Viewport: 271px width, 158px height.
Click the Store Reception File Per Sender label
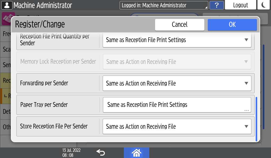pos(54,126)
